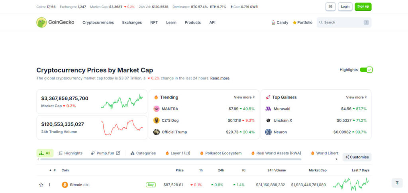Click the 24h trading volume red chart

[122, 128]
